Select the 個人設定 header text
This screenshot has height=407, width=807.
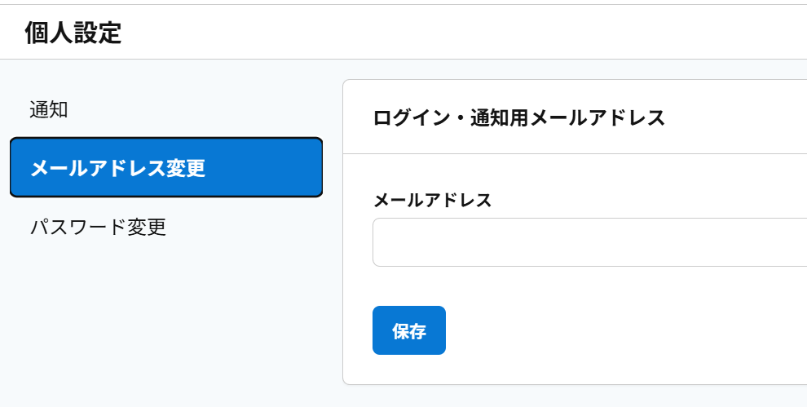tap(73, 33)
